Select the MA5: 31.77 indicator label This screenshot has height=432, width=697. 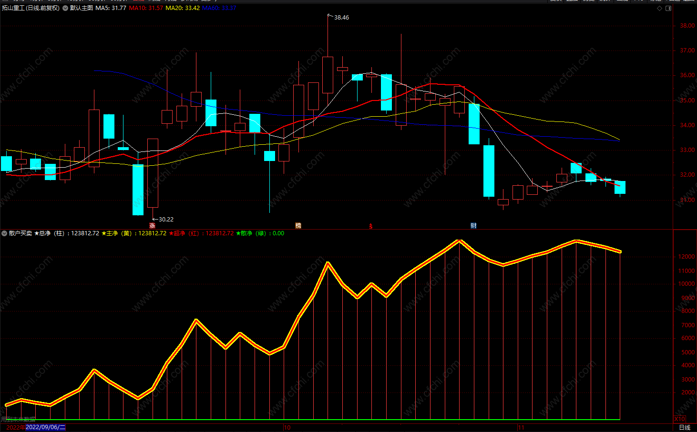click(x=111, y=8)
